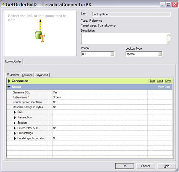Click the Describe Strings In Bytes label
The height and width of the screenshot is (172, 179).
point(28,107)
